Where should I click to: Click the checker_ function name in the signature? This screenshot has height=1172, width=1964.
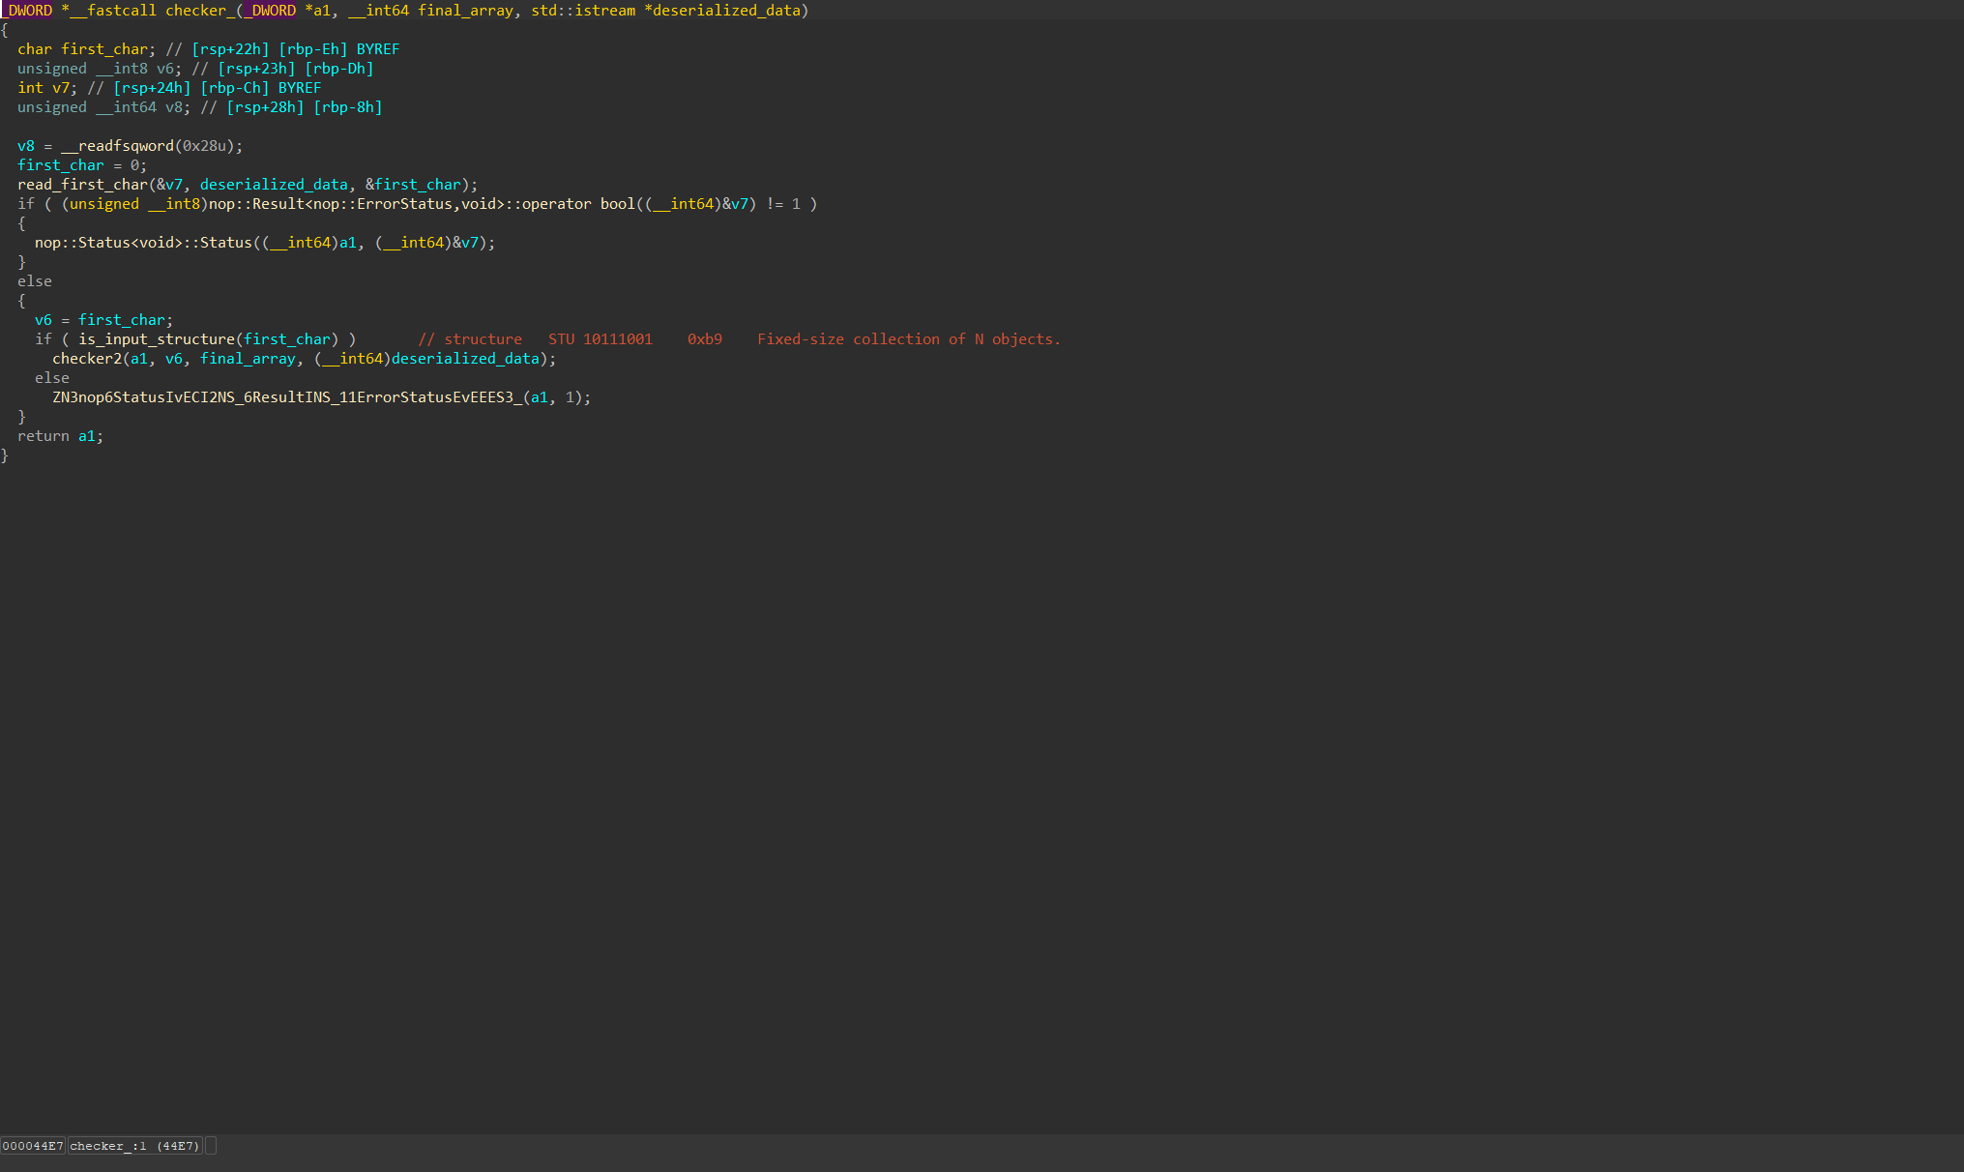coord(200,11)
